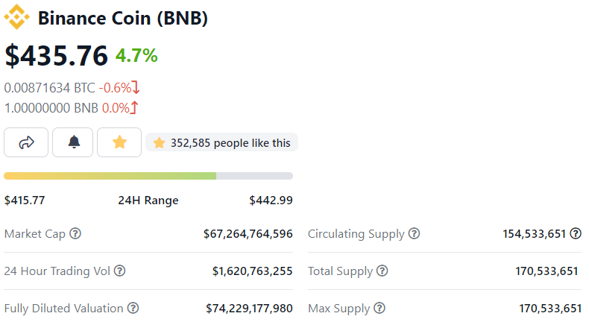Click the 1.00000000 BNB price line

pyautogui.click(x=51, y=107)
